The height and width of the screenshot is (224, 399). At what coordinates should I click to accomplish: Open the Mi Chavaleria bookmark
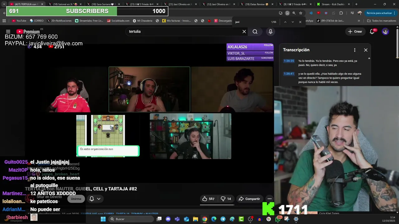tap(142, 21)
